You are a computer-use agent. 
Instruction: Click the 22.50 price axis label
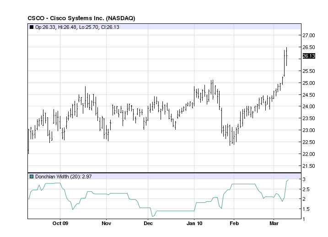(309, 142)
